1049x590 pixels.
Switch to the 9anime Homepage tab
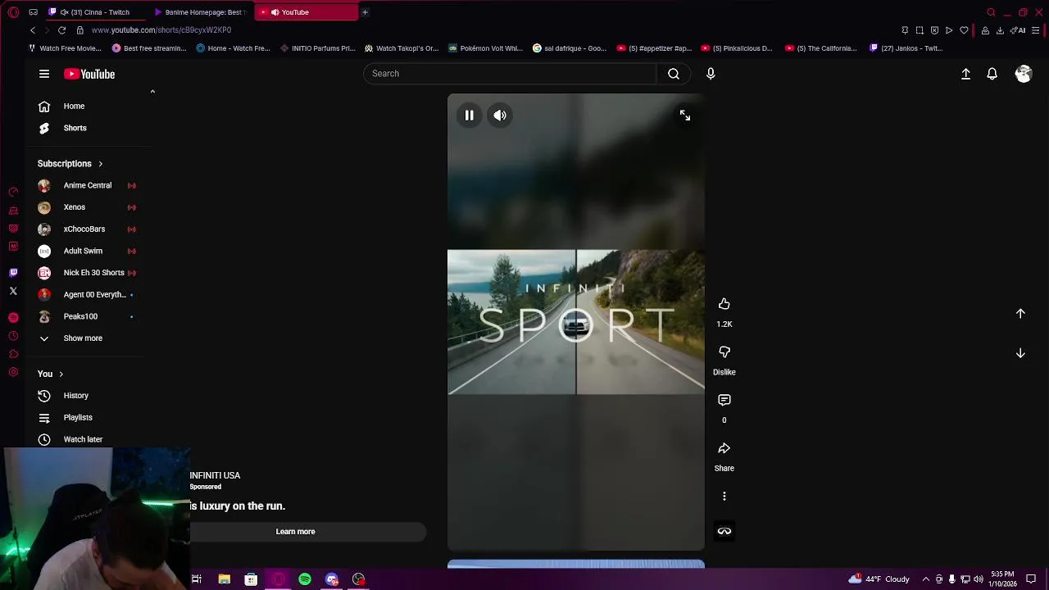199,12
